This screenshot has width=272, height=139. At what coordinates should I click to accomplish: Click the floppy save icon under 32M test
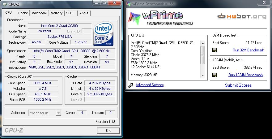coord(215,50)
